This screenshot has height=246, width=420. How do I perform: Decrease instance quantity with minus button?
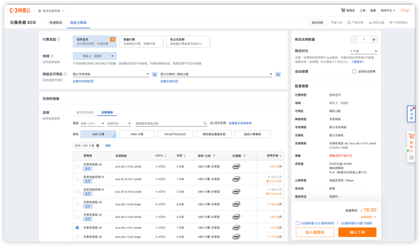coord(355,40)
